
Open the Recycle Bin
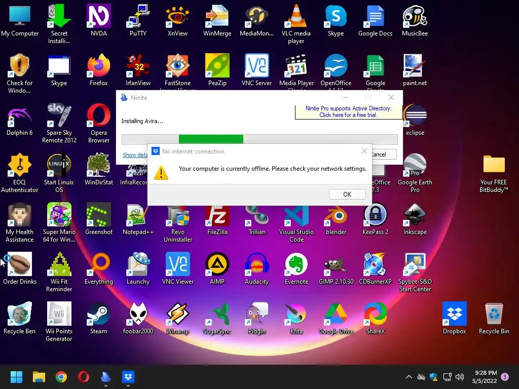[494, 318]
